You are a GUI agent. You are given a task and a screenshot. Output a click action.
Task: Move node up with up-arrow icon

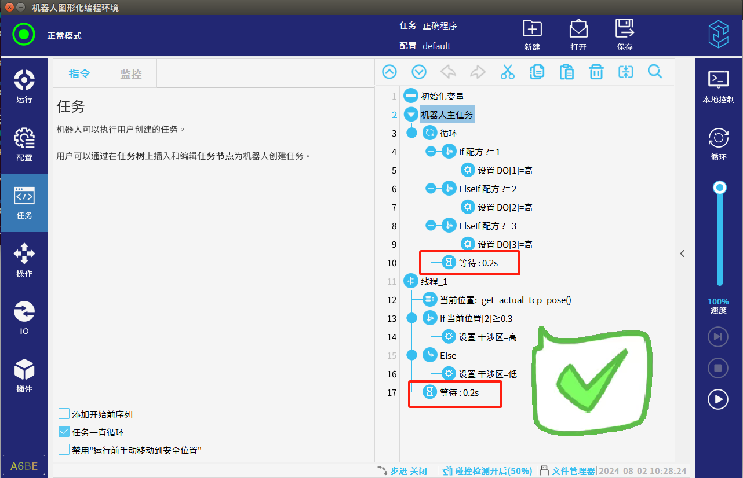pos(389,72)
